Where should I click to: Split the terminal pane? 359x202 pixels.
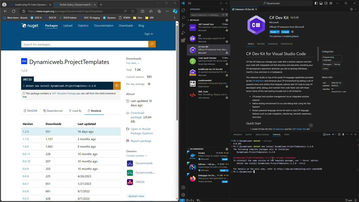(x=339, y=134)
